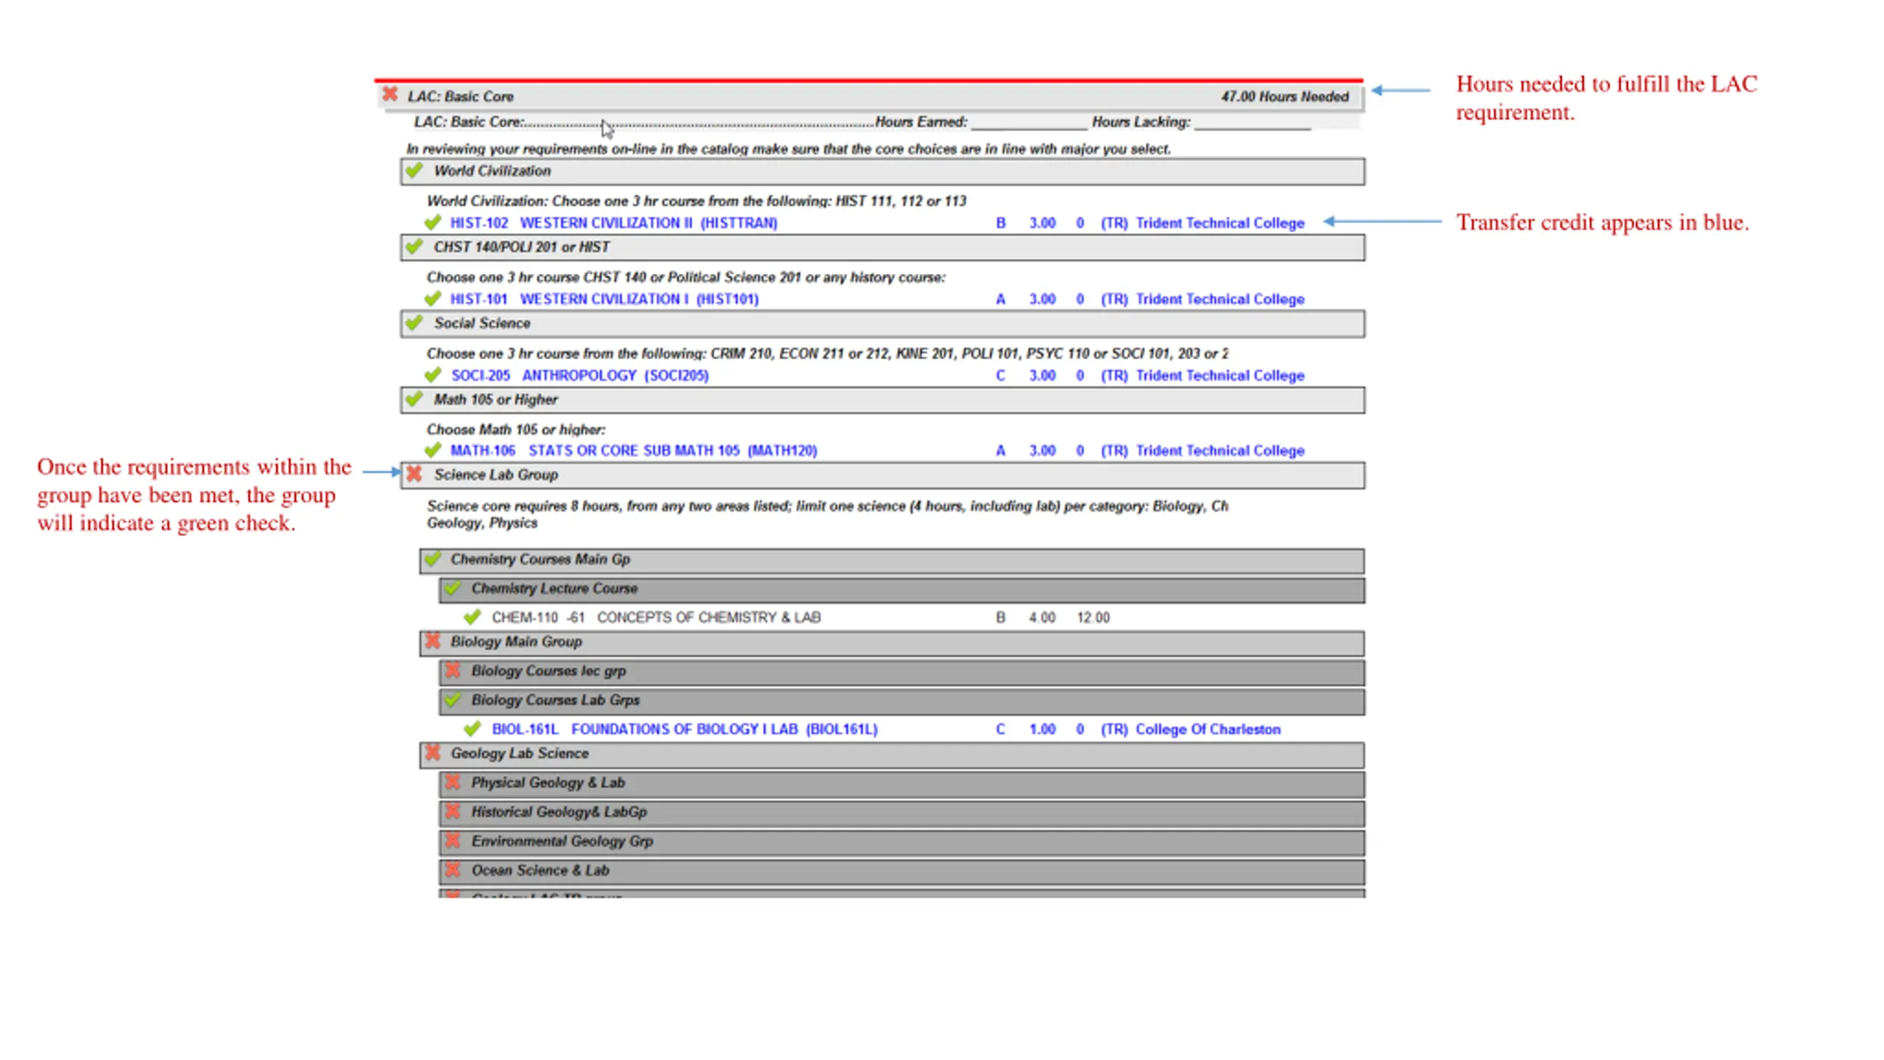Image resolution: width=1884 pixels, height=1060 pixels.
Task: Click the (TR) marker on the MATH-106 row
Action: 1114,451
